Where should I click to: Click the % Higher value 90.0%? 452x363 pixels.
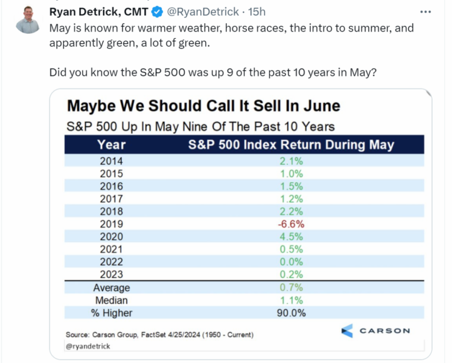pos(291,313)
